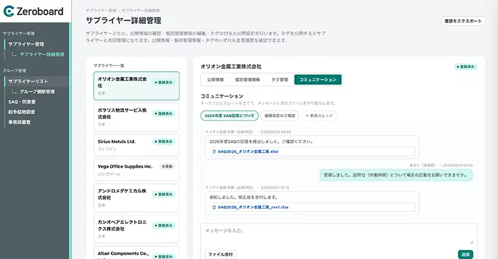The height and width of the screenshot is (259, 498).
Task: Open SAQ・同意書 in the sidebar
Action: point(22,102)
